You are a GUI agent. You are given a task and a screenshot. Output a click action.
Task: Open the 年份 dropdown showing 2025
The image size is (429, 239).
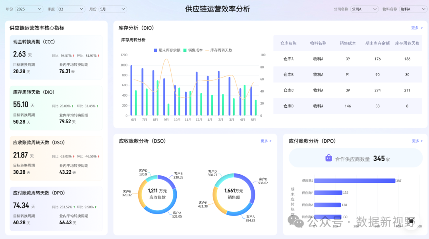29,9
